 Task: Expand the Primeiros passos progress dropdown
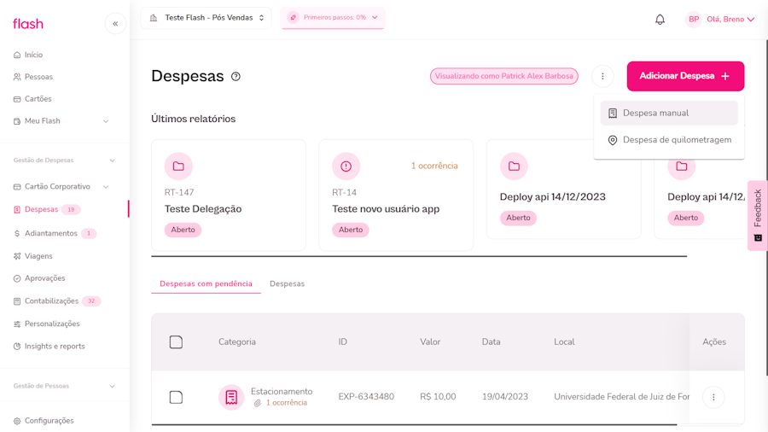pos(333,18)
